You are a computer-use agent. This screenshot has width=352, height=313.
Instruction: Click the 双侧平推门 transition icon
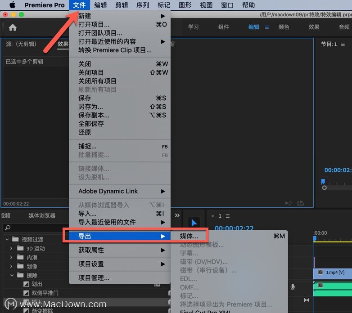26,293
